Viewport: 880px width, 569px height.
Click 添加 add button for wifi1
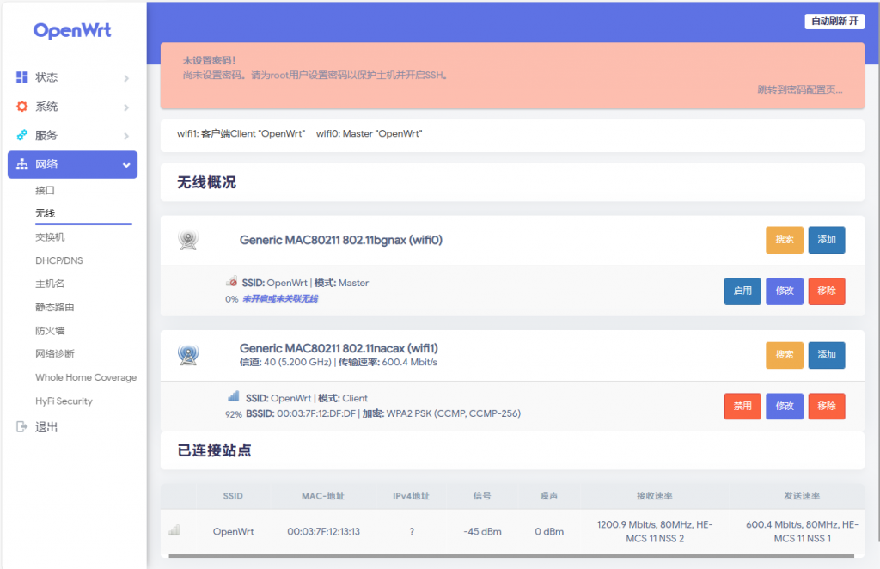click(826, 355)
